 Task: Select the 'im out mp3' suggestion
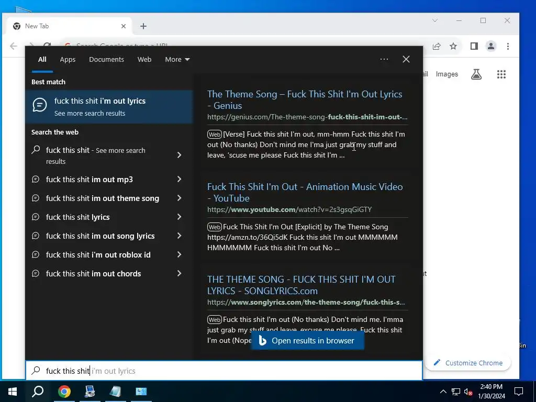pyautogui.click(x=89, y=180)
